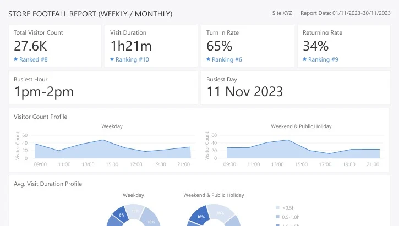Click the 13:00 tick on Weekend chart
This screenshot has height=226, width=399.
(x=277, y=164)
